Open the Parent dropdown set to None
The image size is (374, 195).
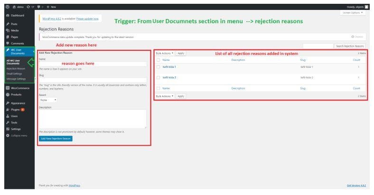(x=48, y=100)
